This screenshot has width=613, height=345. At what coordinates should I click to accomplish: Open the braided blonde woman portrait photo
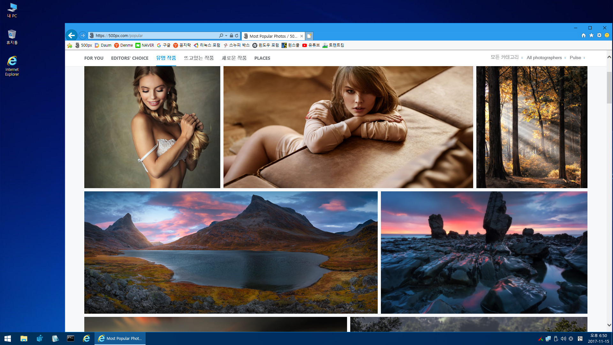pyautogui.click(x=152, y=127)
